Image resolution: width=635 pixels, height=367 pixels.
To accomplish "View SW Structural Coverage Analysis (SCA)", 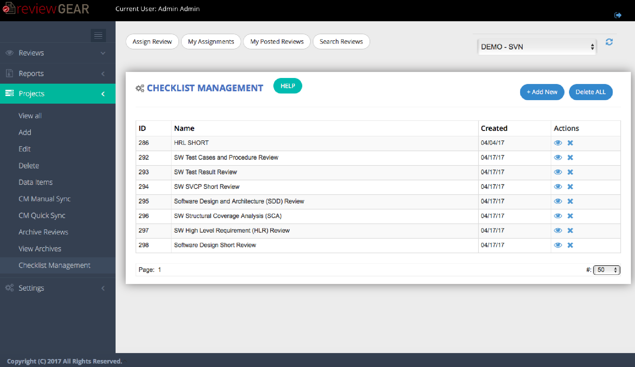I will point(558,216).
